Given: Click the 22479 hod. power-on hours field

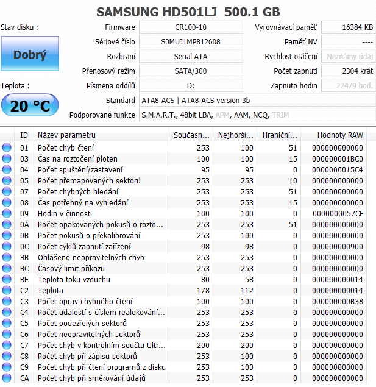Looking at the screenshot, I should coord(349,86).
